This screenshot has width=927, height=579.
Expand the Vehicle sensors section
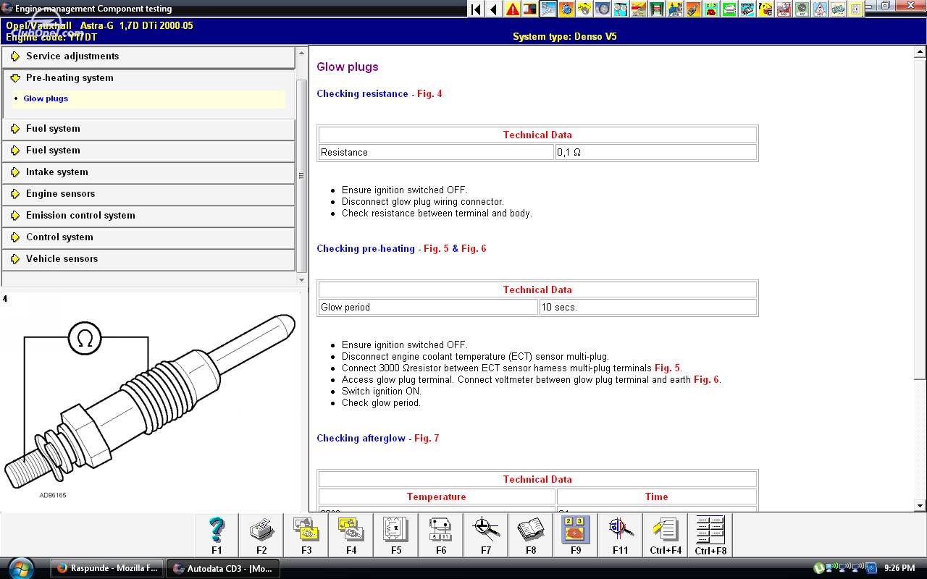pos(148,259)
